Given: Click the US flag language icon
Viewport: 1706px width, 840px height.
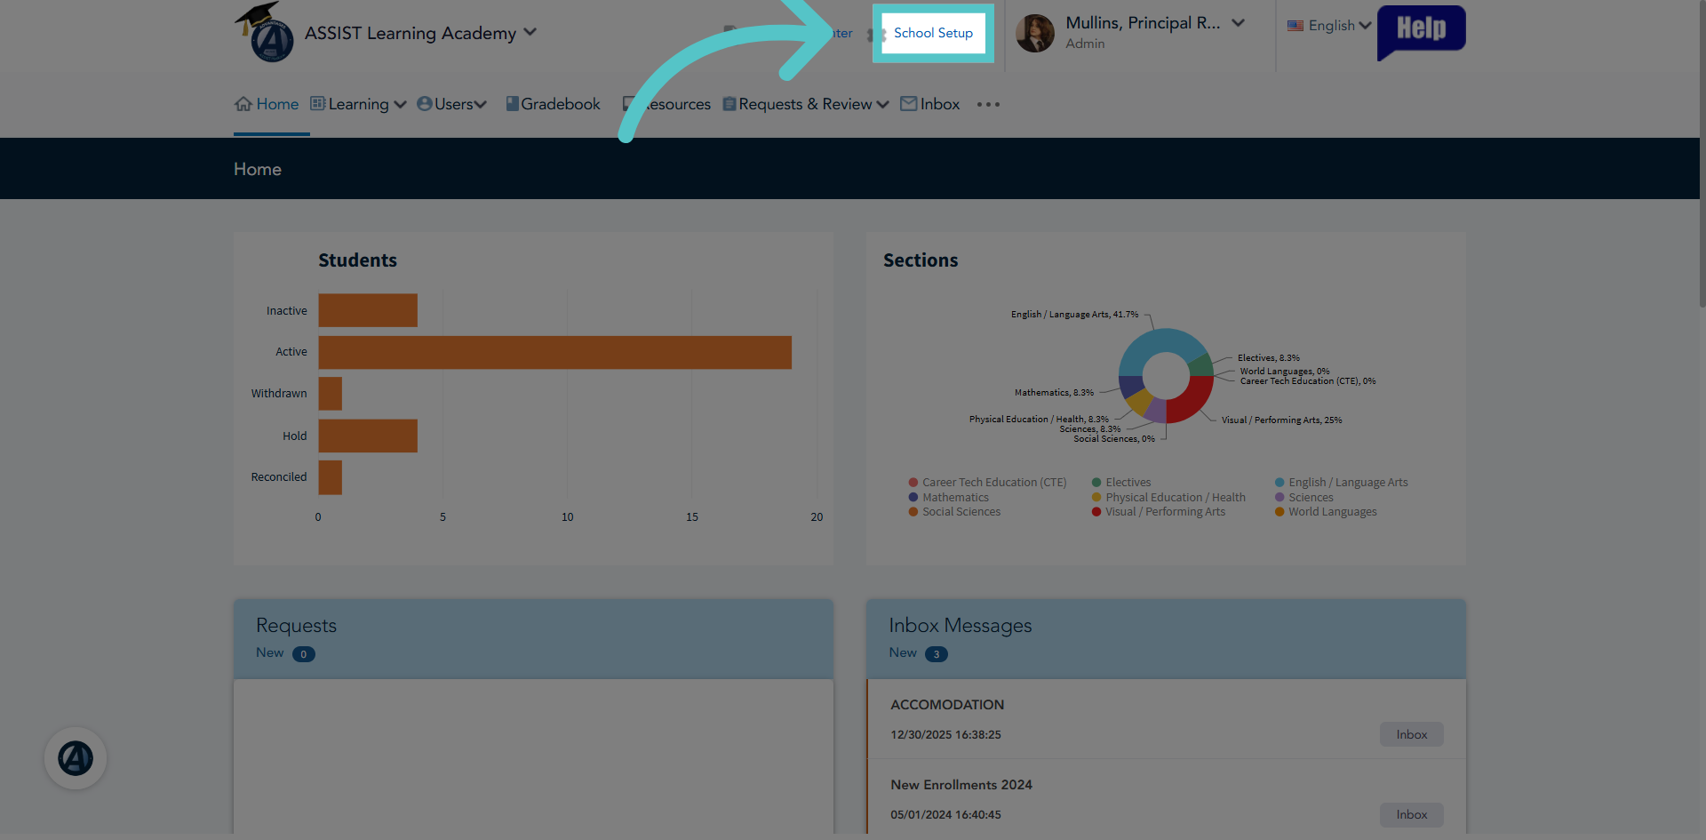Looking at the screenshot, I should (1295, 26).
